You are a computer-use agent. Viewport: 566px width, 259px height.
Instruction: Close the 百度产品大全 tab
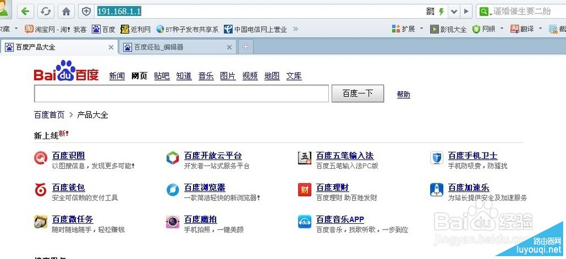point(110,48)
